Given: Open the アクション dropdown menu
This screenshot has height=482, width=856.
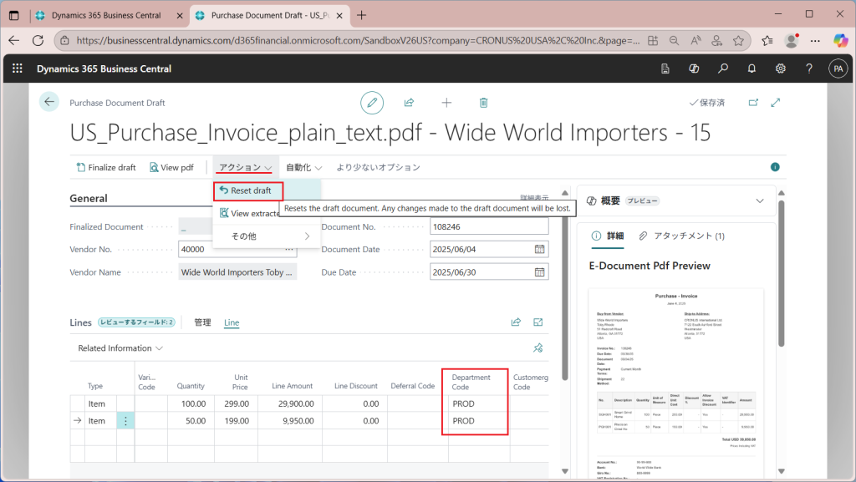Looking at the screenshot, I should click(245, 167).
